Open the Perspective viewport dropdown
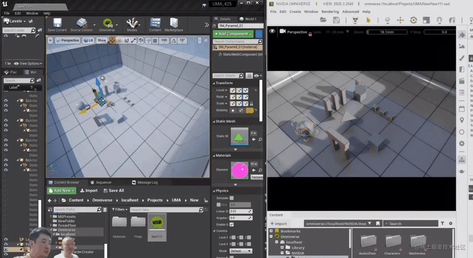 pos(67,40)
